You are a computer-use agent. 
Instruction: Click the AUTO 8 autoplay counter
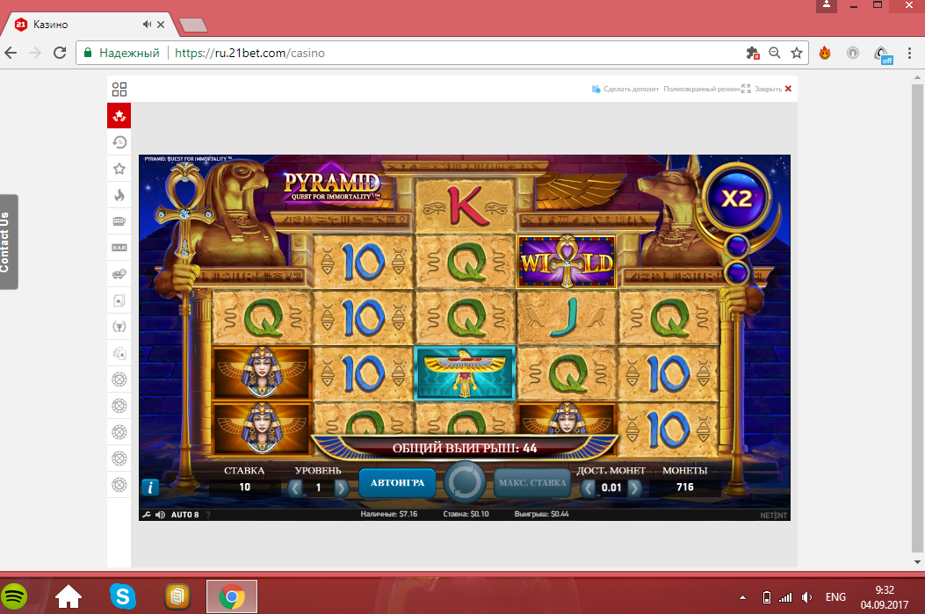click(184, 515)
